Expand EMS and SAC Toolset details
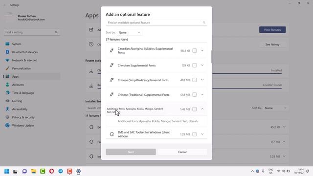 tap(202, 134)
